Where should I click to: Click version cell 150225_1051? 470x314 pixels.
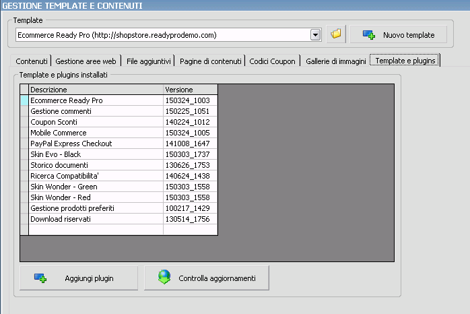coord(191,111)
